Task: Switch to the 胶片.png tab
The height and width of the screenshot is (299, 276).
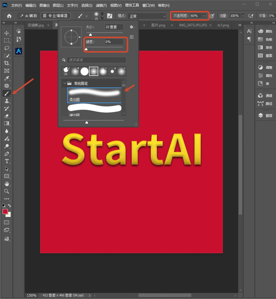Action: (158, 25)
